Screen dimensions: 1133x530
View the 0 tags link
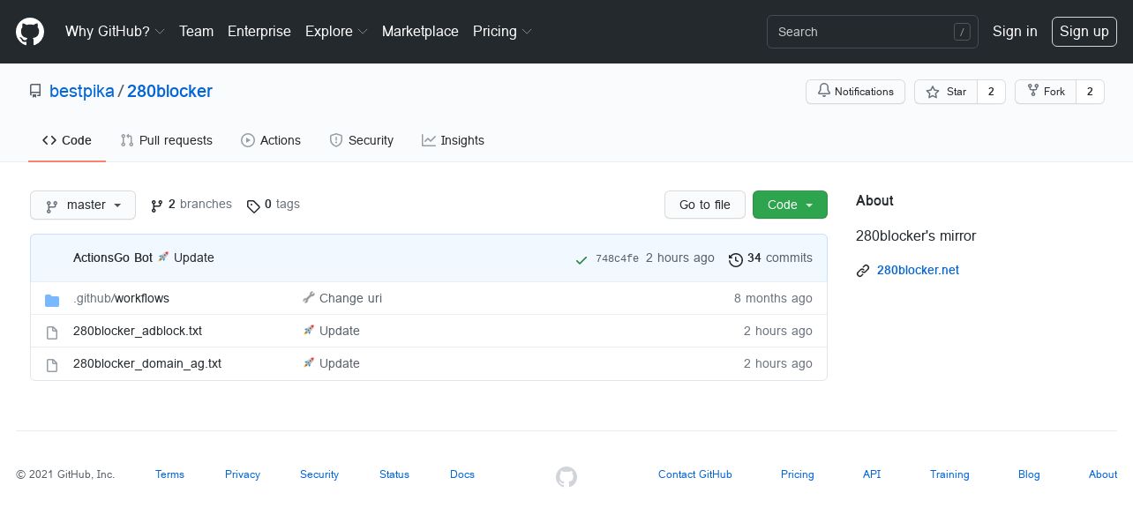coord(274,205)
